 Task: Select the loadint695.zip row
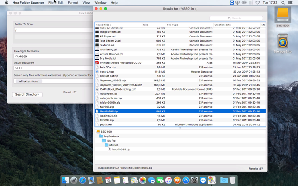pos(180,116)
